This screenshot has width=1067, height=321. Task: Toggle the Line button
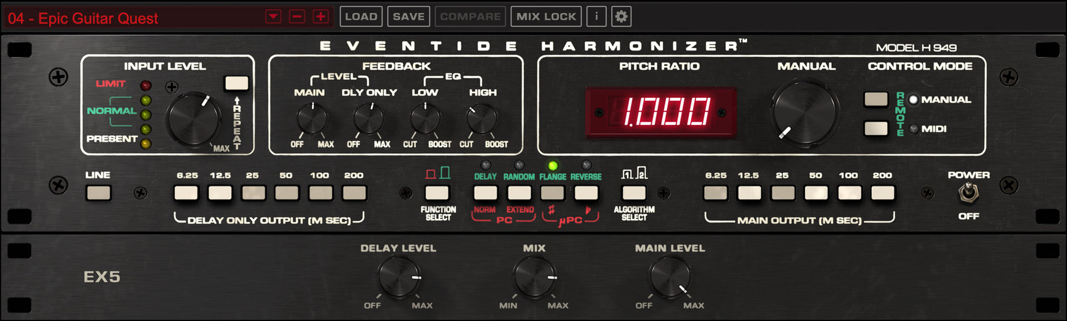pyautogui.click(x=99, y=193)
